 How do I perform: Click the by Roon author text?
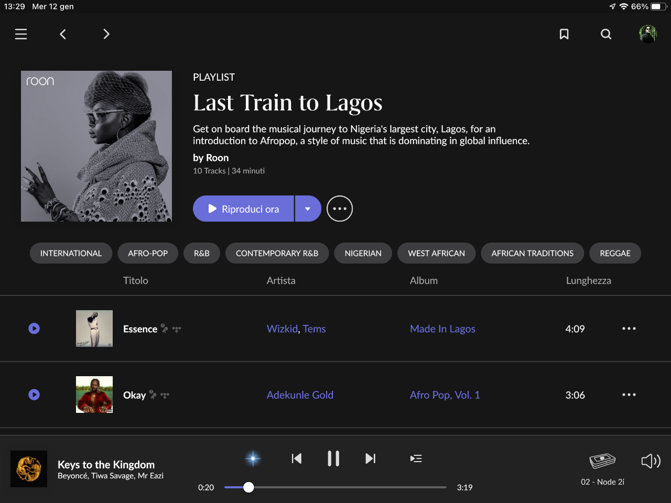pos(211,158)
